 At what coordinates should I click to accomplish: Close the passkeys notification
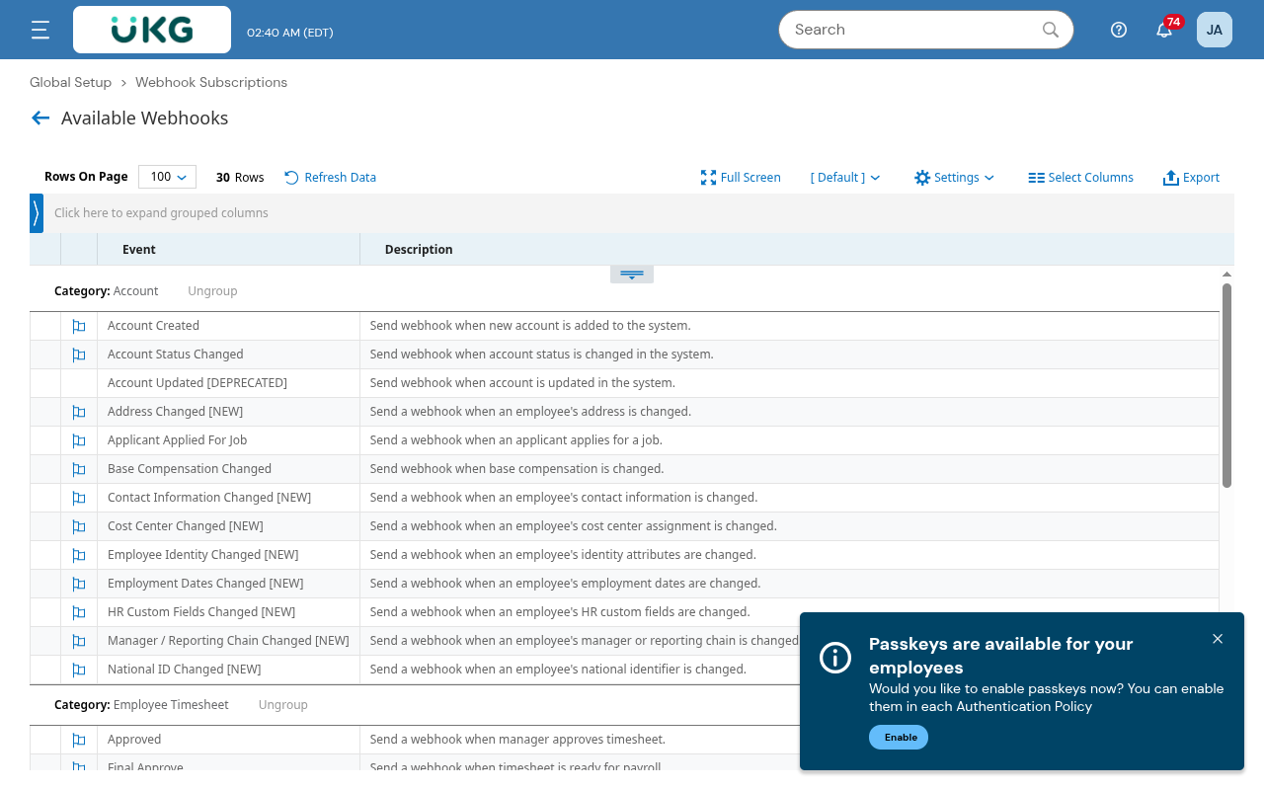(1218, 639)
